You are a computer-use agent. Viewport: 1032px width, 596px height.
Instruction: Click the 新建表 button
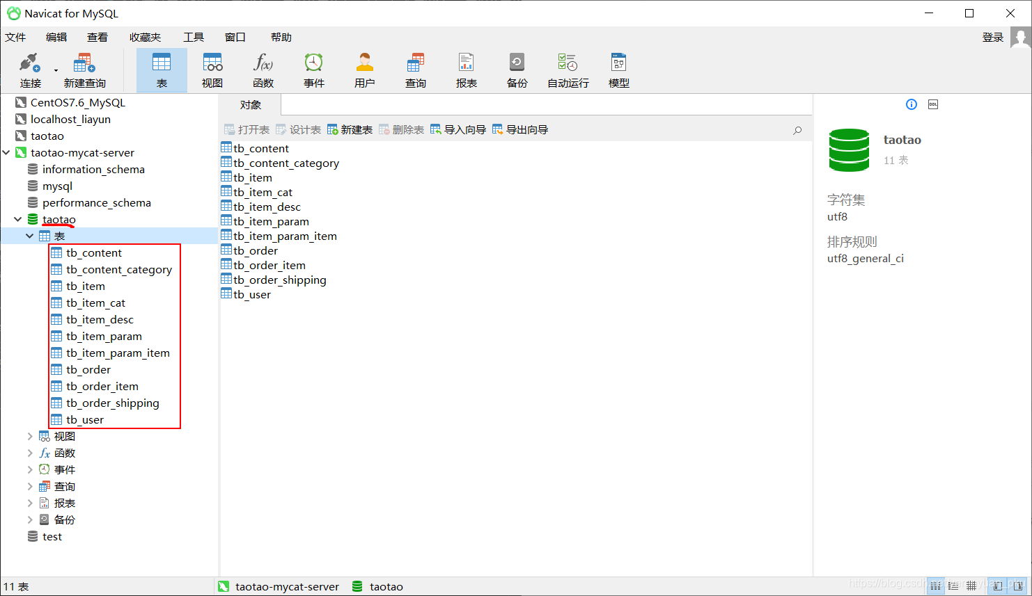(x=350, y=129)
